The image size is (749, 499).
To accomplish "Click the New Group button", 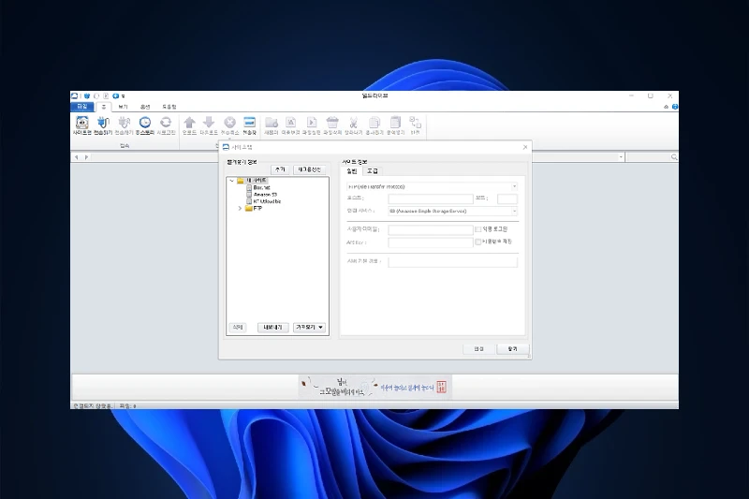I will (x=310, y=170).
